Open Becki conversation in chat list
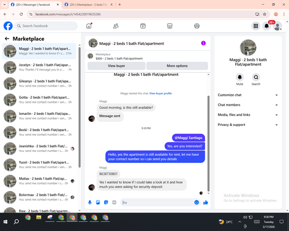This screenshot has width=289, height=231. pos(39,132)
